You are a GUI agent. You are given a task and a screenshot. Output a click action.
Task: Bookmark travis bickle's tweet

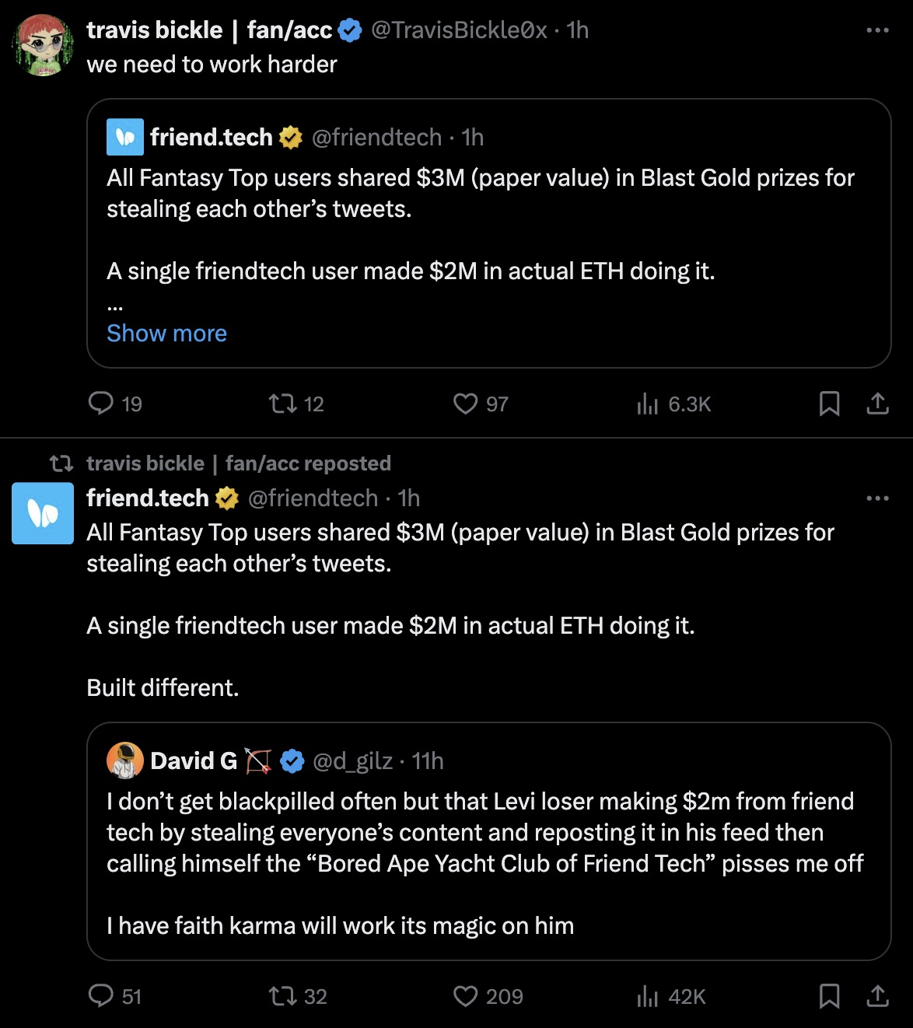coord(829,404)
